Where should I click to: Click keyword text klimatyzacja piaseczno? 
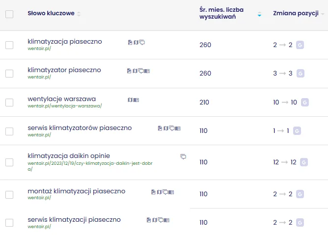65,42
